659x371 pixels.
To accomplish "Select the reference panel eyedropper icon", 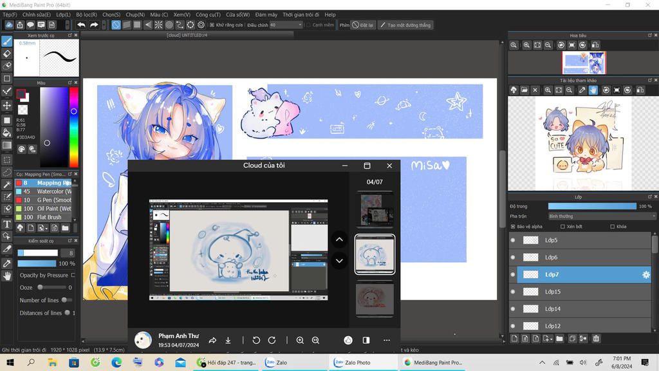I will click(582, 90).
